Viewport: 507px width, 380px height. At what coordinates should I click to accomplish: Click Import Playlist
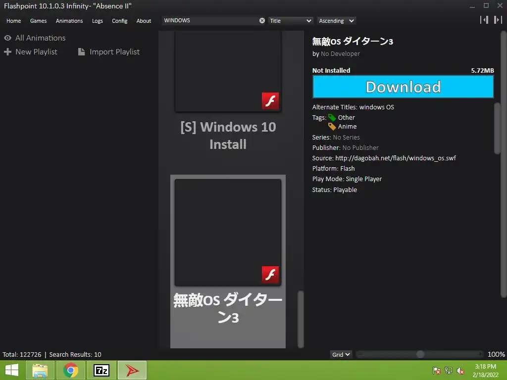[114, 51]
